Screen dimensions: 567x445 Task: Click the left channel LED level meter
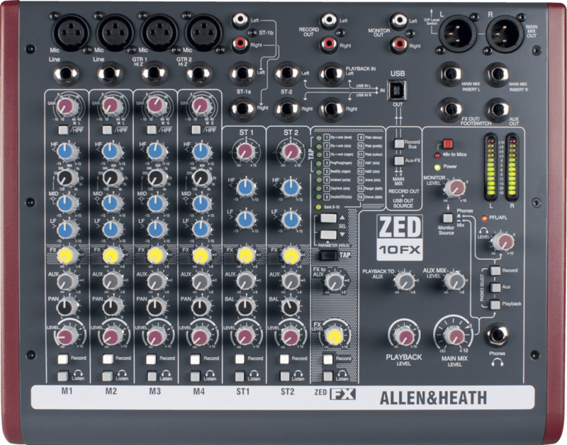(x=488, y=168)
